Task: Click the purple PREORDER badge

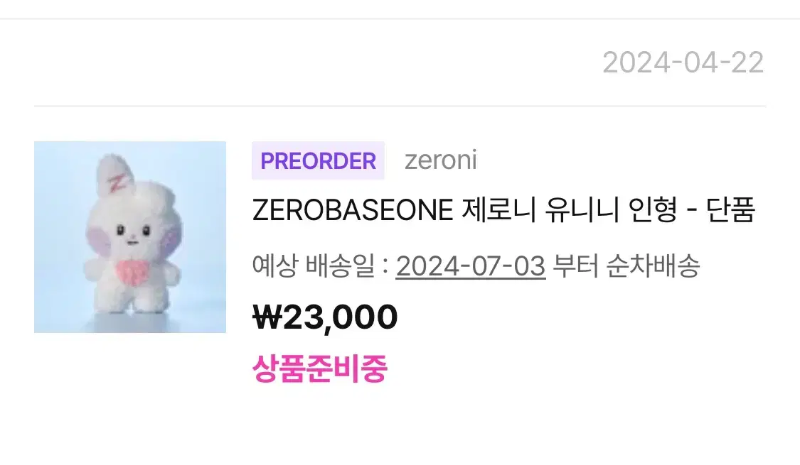Action: 318,160
